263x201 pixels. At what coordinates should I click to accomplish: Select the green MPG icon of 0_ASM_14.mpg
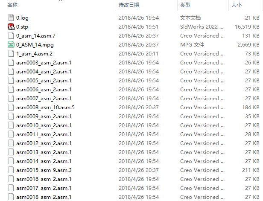tap(11, 45)
